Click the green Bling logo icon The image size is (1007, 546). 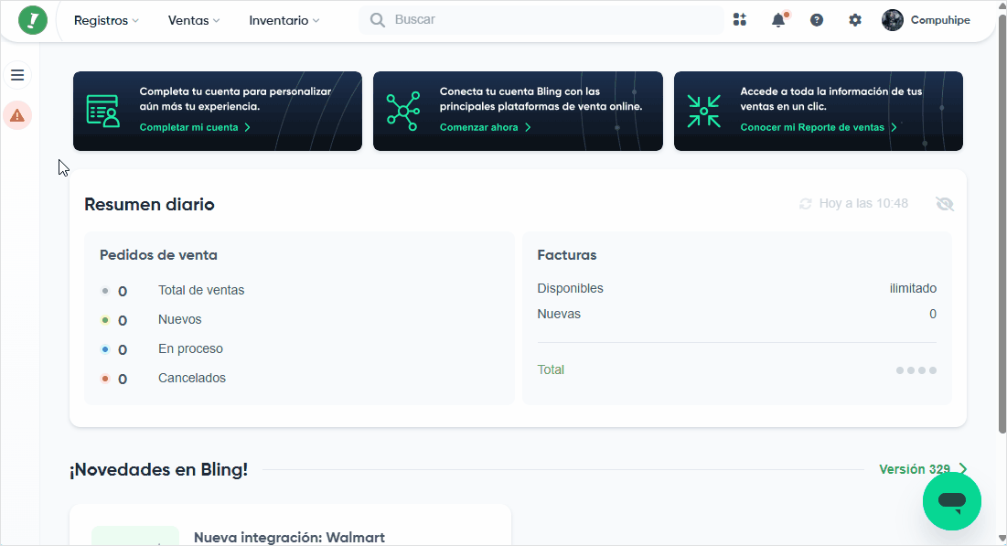pos(33,20)
